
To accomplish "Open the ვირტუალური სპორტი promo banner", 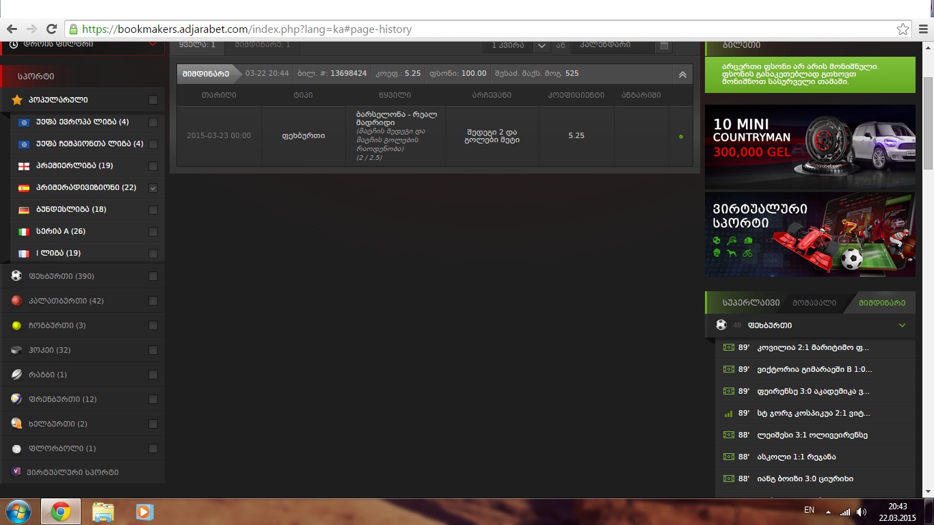I will pyautogui.click(x=810, y=234).
